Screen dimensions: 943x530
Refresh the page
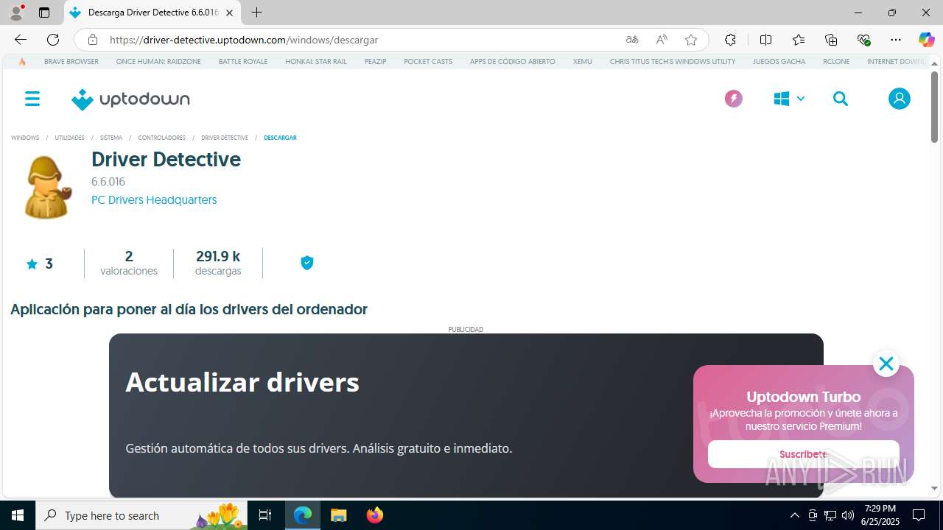point(53,40)
